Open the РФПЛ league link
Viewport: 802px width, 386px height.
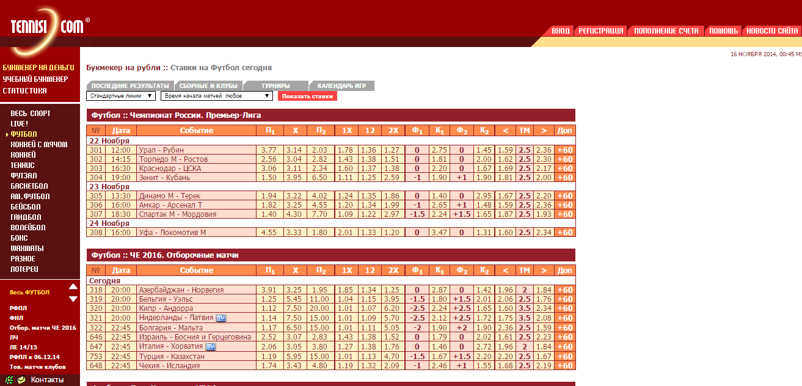point(18,309)
